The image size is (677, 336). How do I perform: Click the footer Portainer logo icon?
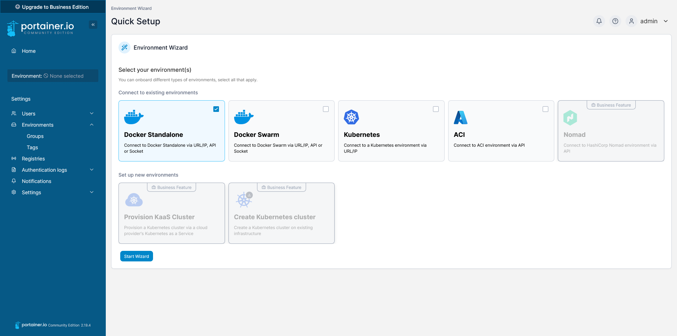click(x=17, y=325)
